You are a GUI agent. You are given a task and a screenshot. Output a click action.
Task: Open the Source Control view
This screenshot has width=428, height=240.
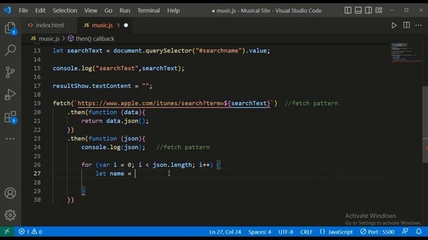(x=11, y=73)
